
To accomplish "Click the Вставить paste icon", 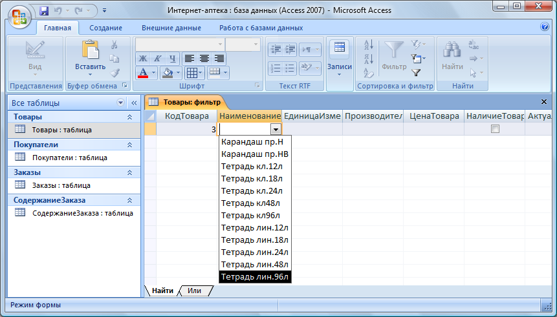I will click(x=90, y=50).
